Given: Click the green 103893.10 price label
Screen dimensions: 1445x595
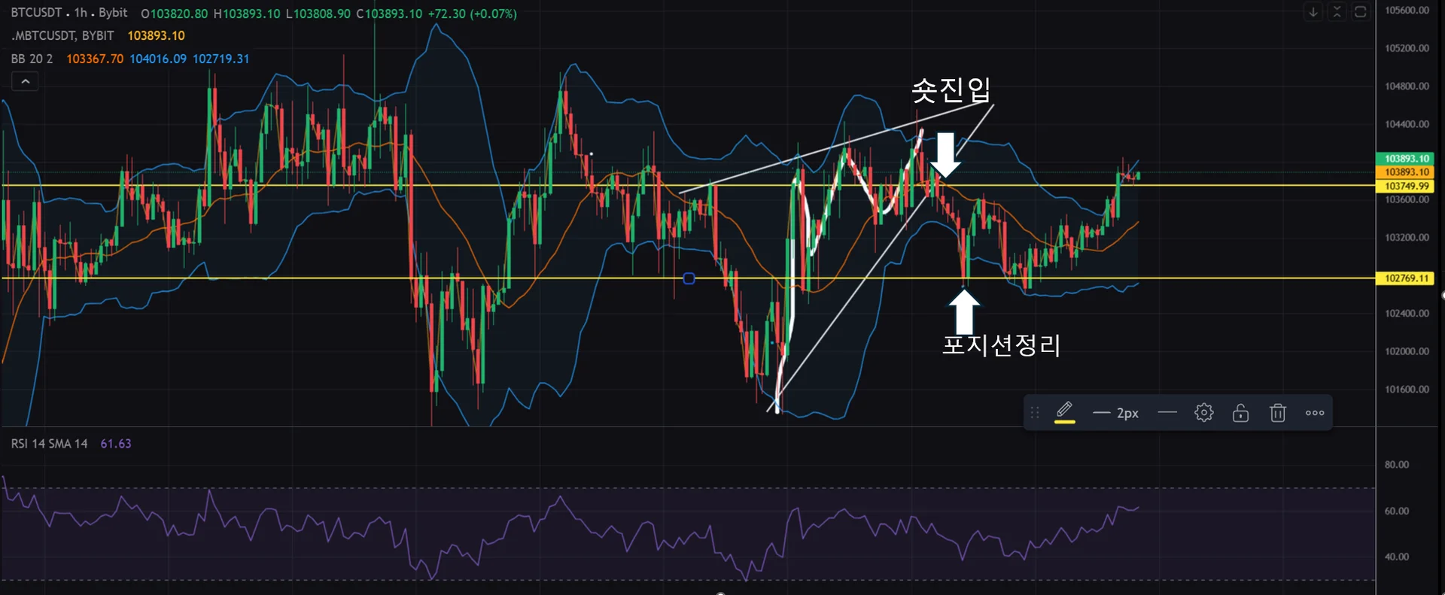Looking at the screenshot, I should tap(1405, 159).
